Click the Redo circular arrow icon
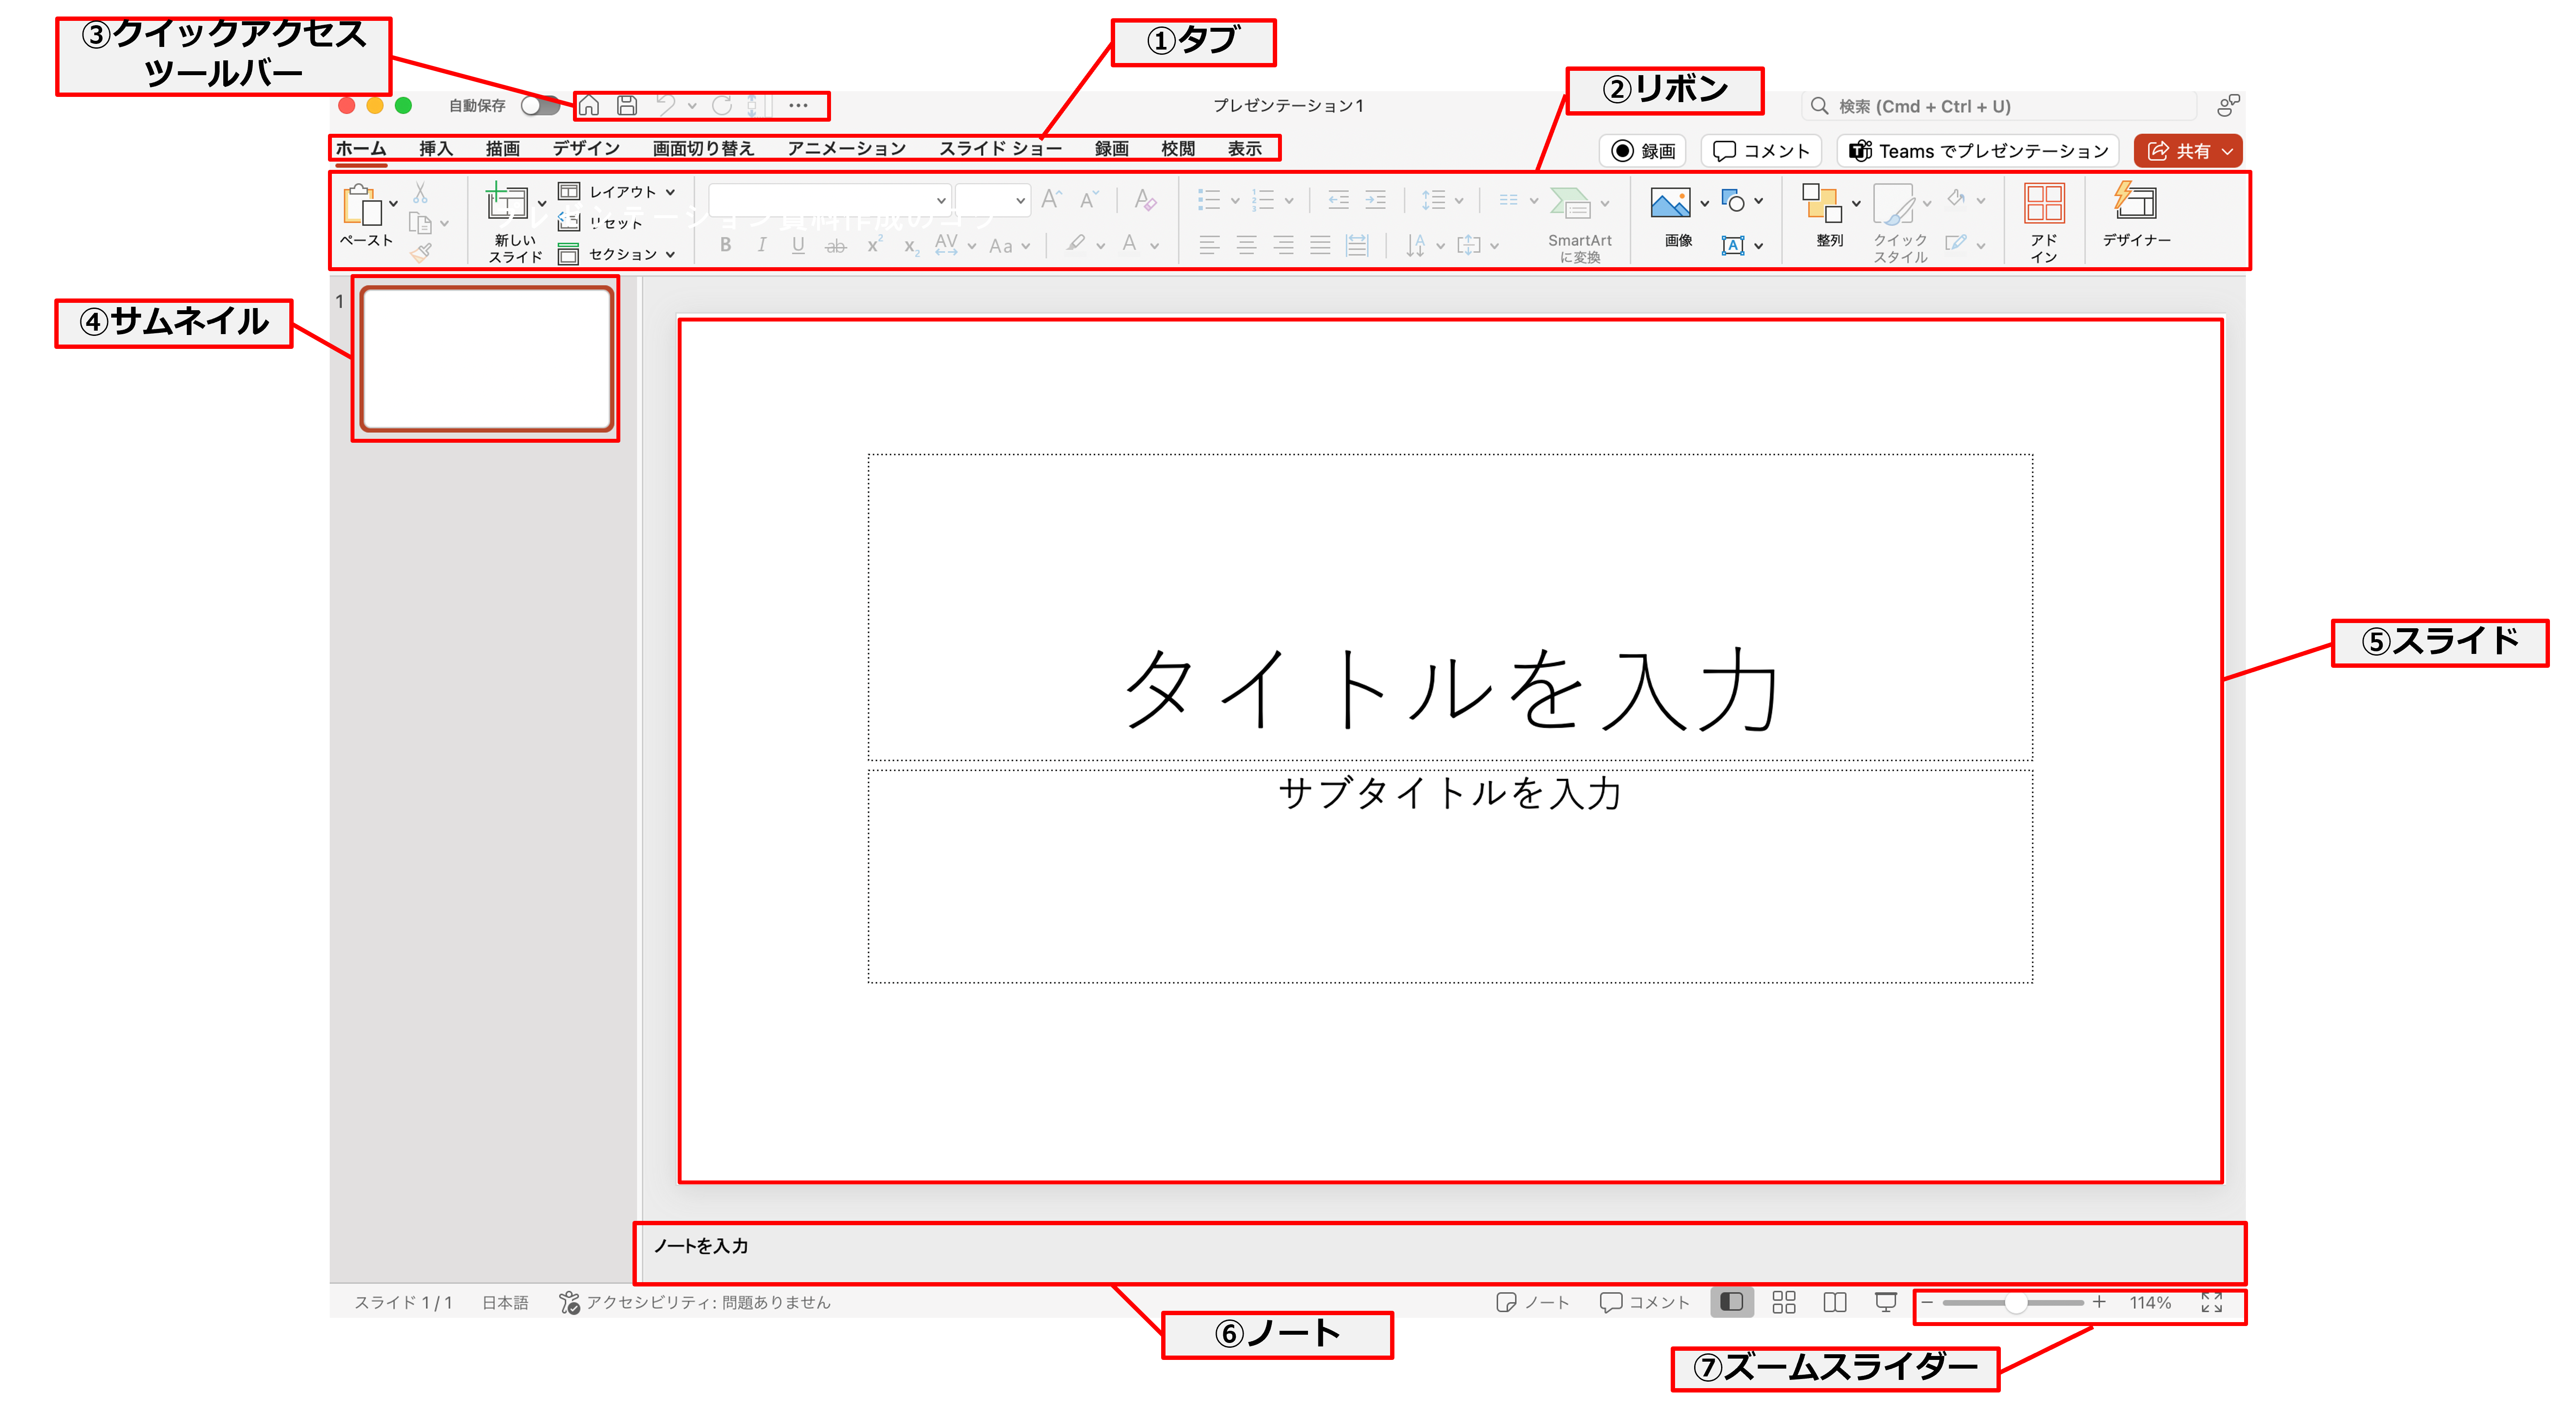This screenshot has width=2576, height=1409. [x=722, y=105]
